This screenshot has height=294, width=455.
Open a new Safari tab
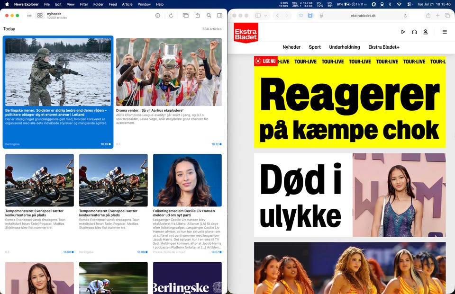pyautogui.click(x=437, y=16)
